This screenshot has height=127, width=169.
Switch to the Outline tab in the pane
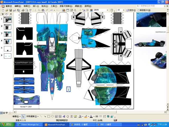point(3,14)
